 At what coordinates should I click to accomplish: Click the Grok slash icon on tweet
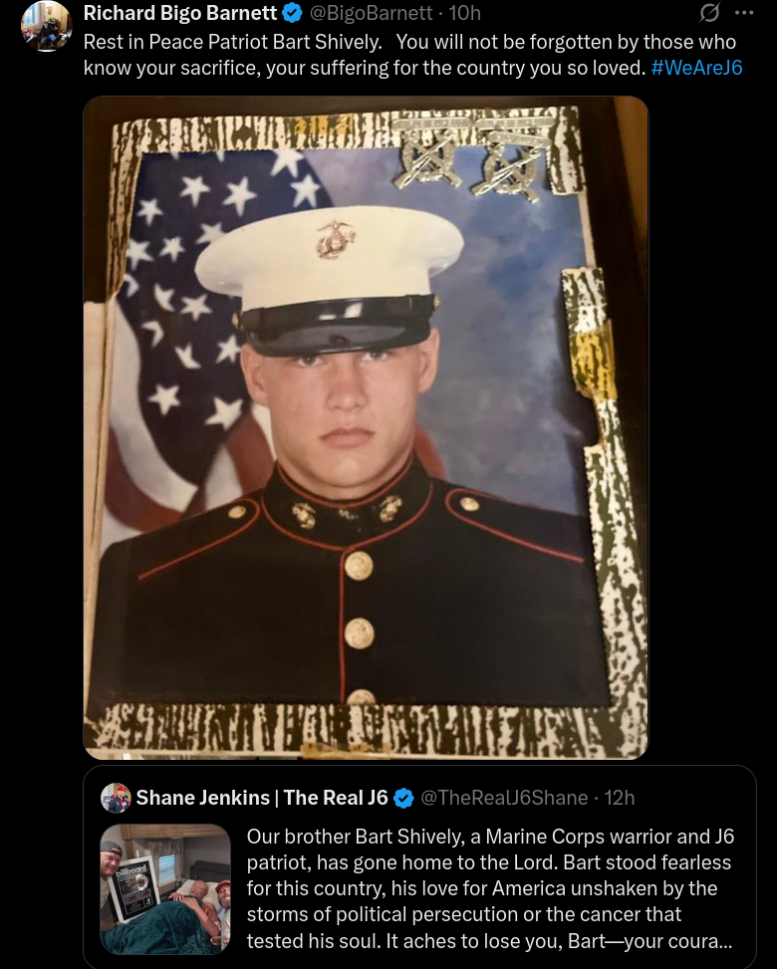[709, 12]
